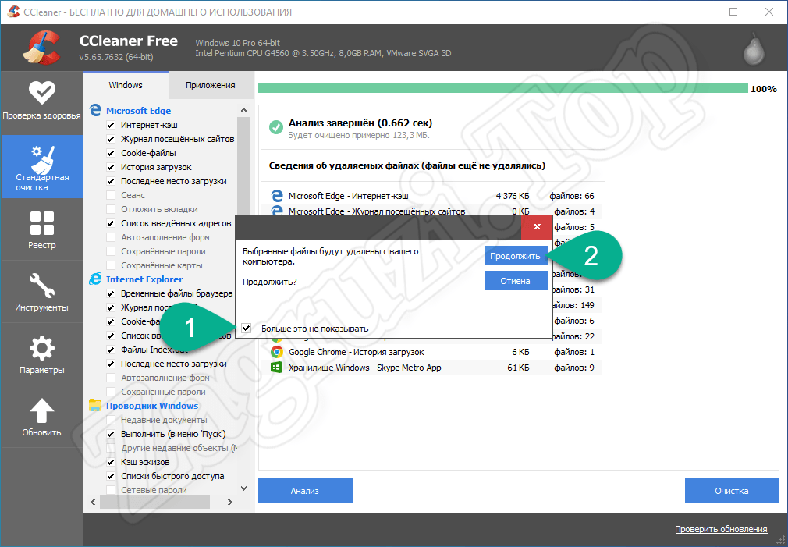Enable the Сеанс checkbox

(111, 195)
